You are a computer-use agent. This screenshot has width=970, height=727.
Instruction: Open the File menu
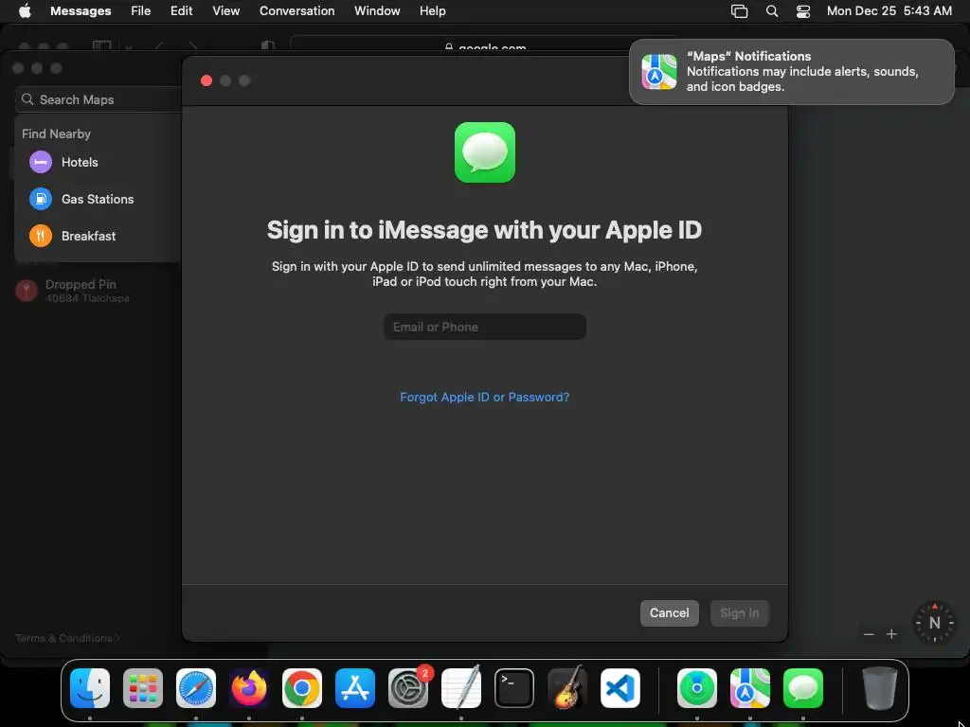[x=140, y=11]
